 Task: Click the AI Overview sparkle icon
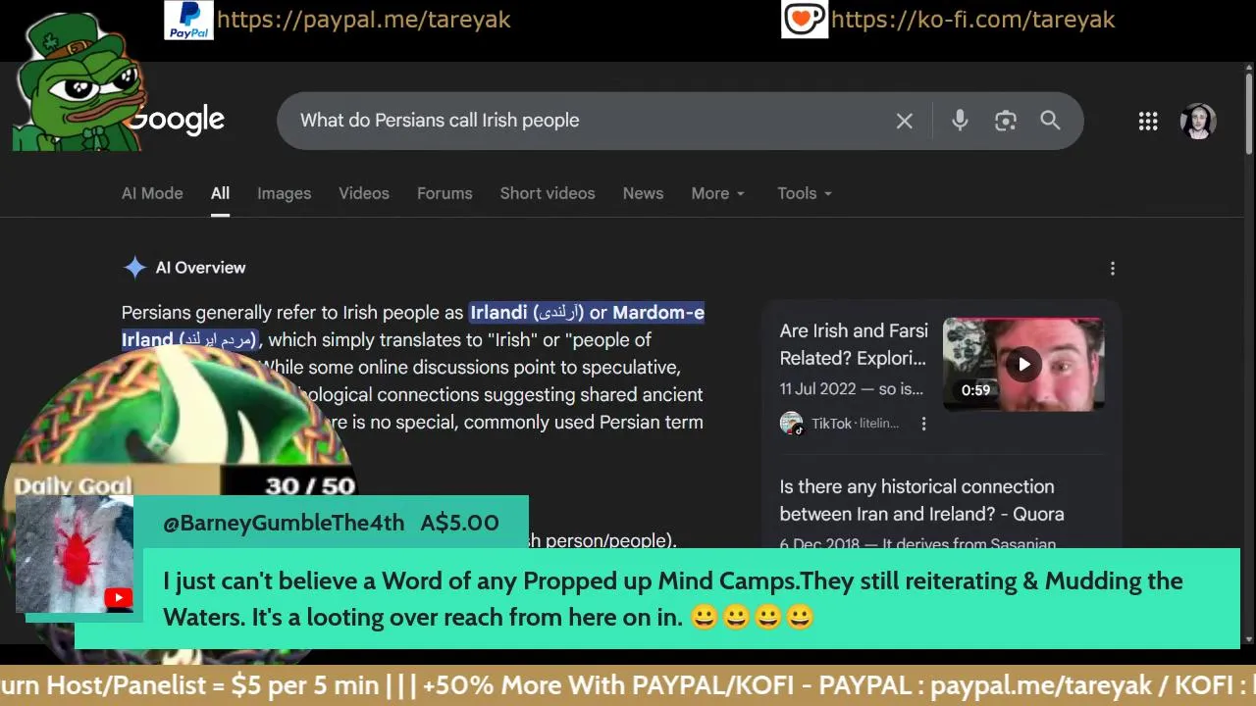[133, 268]
